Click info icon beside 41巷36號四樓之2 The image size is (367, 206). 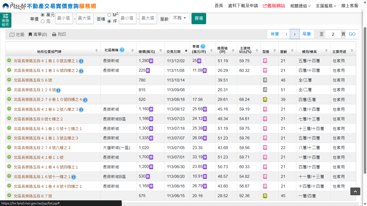click(x=81, y=71)
